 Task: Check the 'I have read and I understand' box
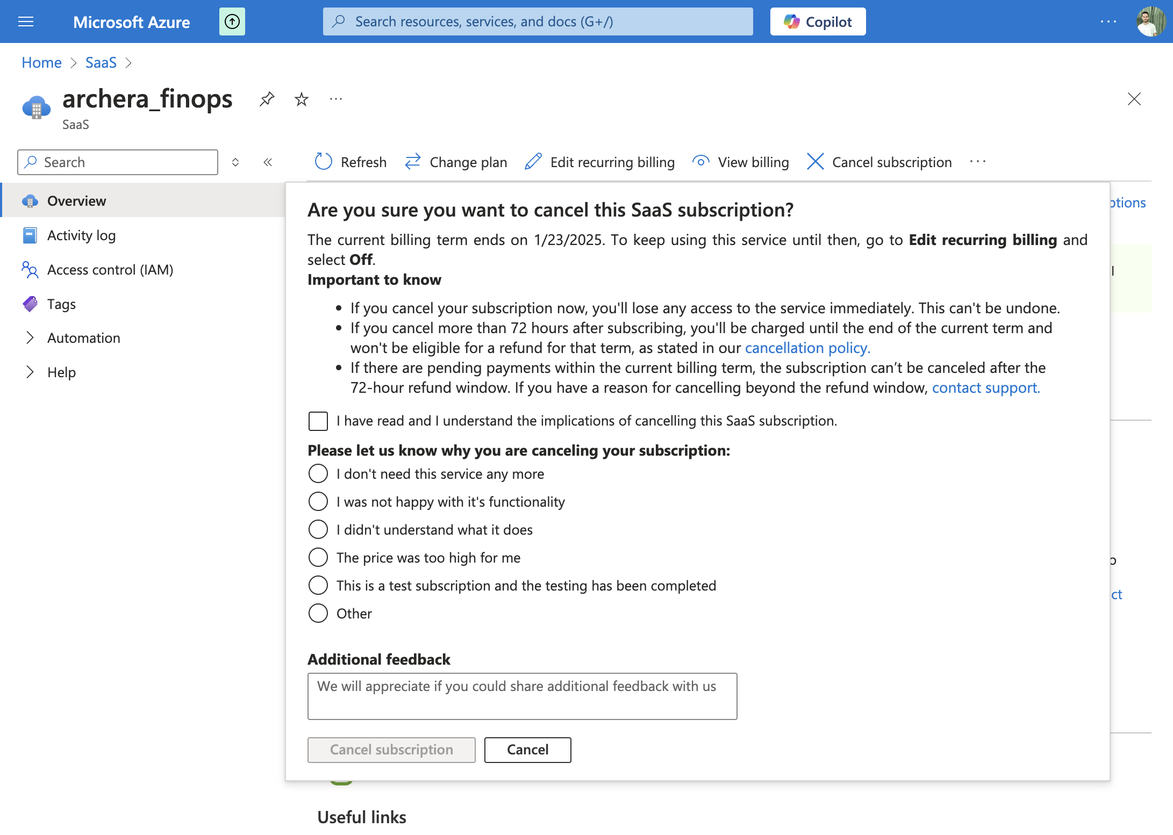point(318,421)
